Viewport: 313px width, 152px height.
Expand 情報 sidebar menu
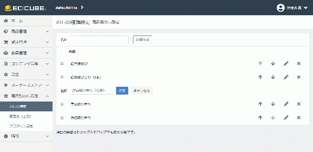tap(26, 136)
